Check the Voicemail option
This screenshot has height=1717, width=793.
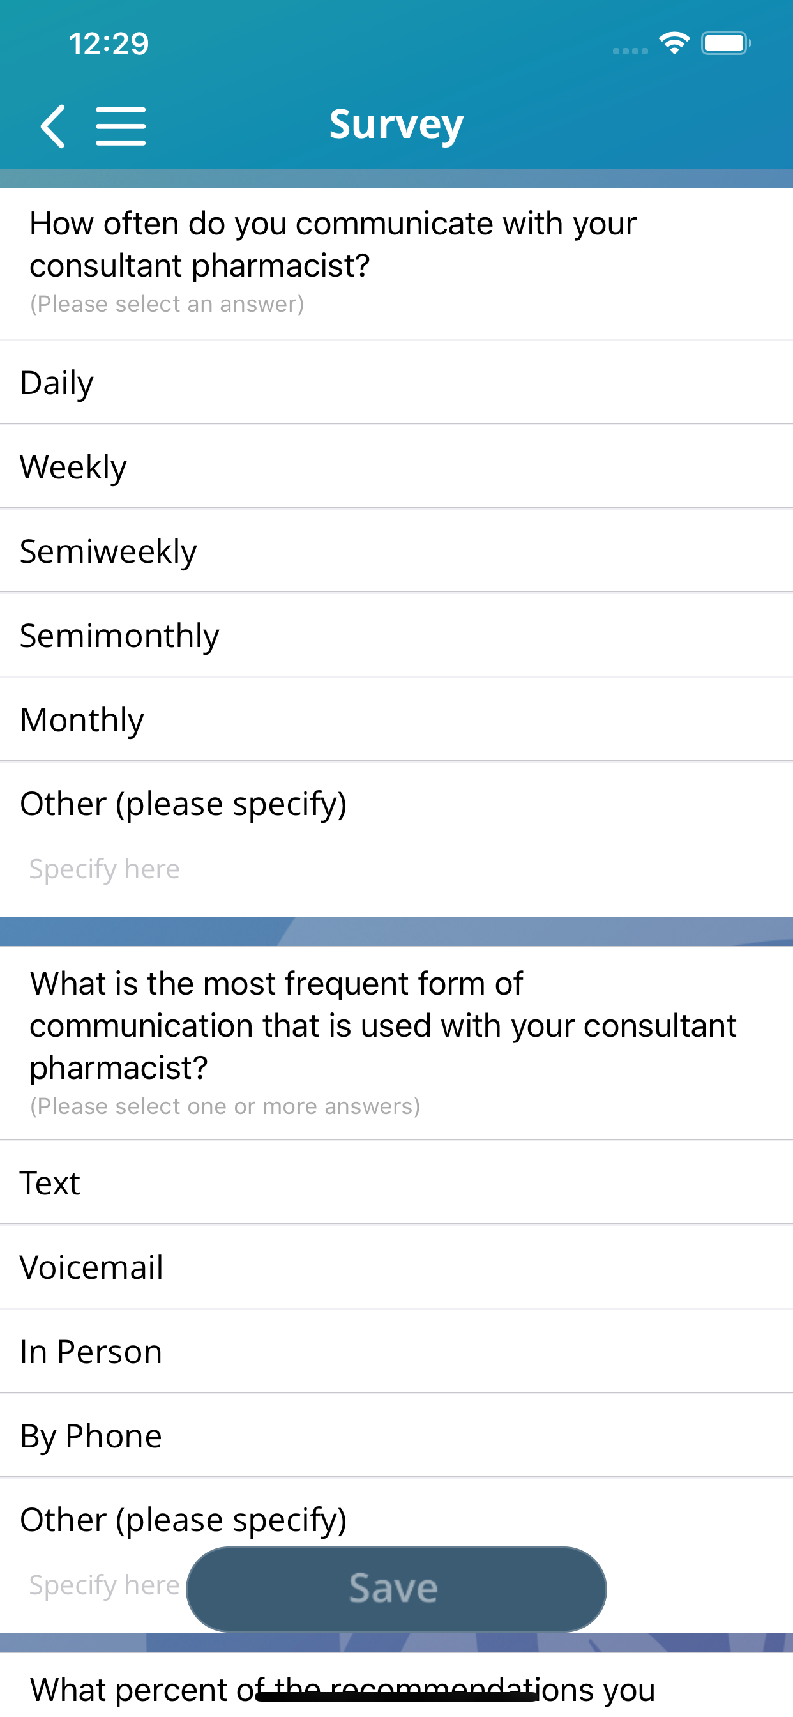396,1267
